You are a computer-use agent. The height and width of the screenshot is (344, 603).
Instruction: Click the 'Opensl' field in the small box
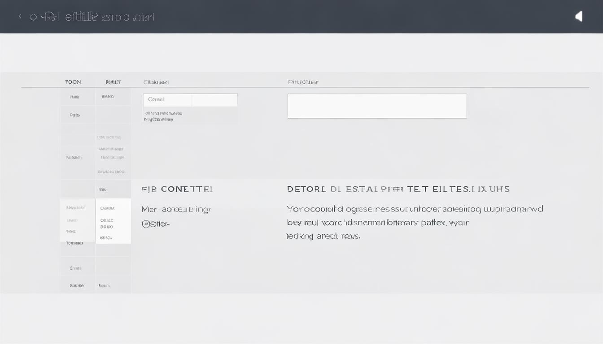pos(167,99)
